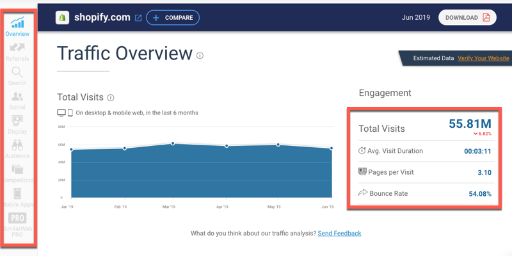Screen dimensions: 512x256
Task: Click the Jun 2019 date label
Action: click(416, 18)
